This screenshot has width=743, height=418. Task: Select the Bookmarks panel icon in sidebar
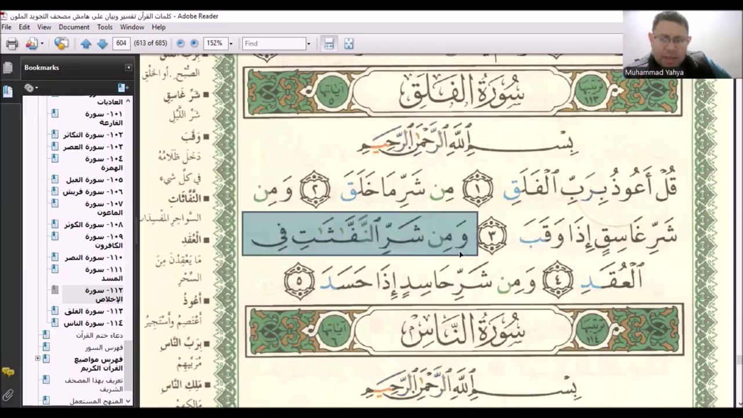coord(8,92)
